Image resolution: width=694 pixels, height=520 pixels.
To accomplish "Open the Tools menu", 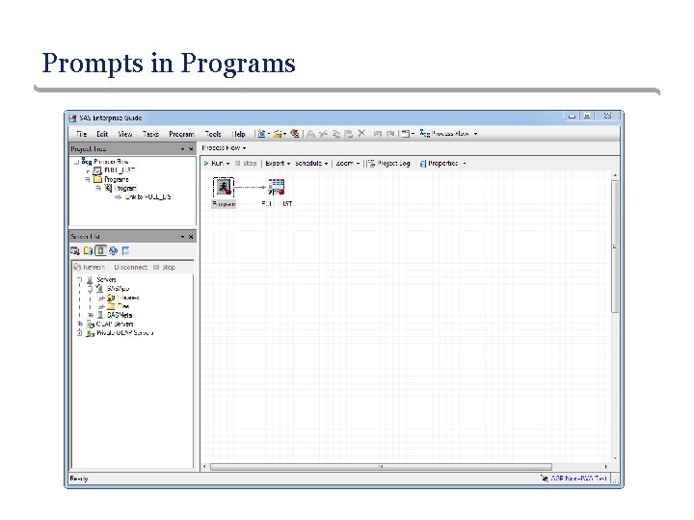I will (x=213, y=134).
